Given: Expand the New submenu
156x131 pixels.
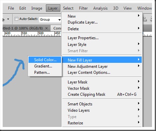Looking at the screenshot, I should [102, 16].
